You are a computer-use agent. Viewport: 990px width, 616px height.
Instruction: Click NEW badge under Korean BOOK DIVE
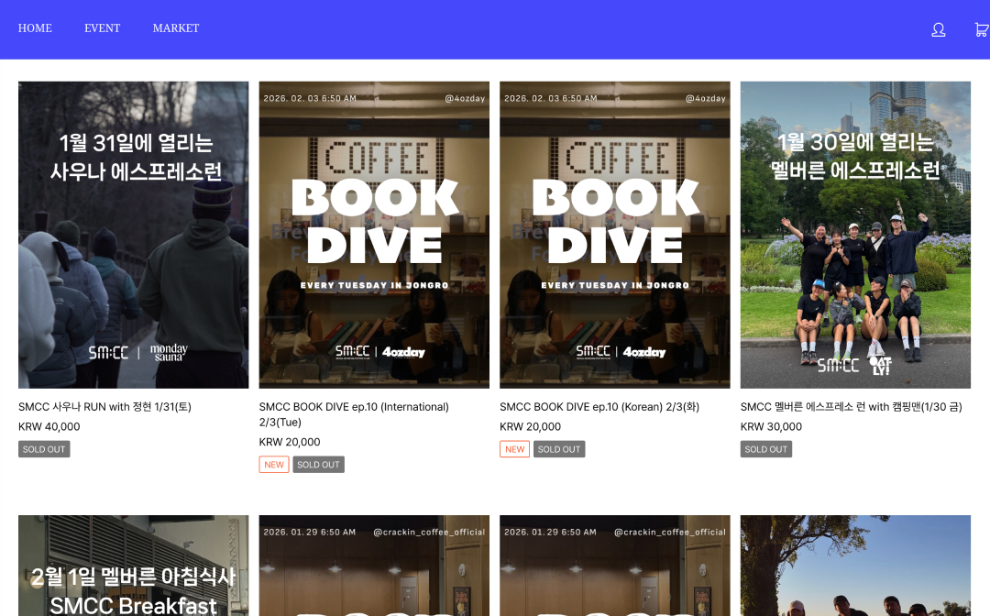point(514,449)
